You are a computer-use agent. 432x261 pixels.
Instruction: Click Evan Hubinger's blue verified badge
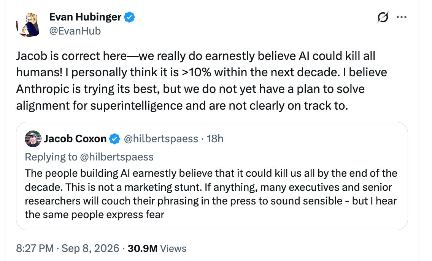(x=129, y=17)
